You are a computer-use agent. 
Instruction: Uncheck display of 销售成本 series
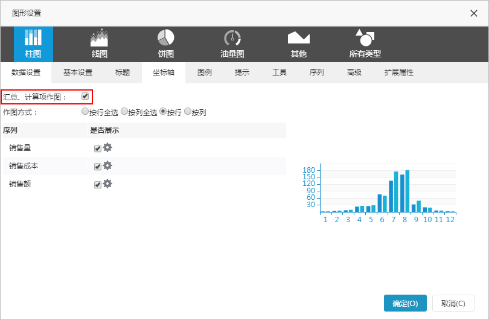point(98,166)
